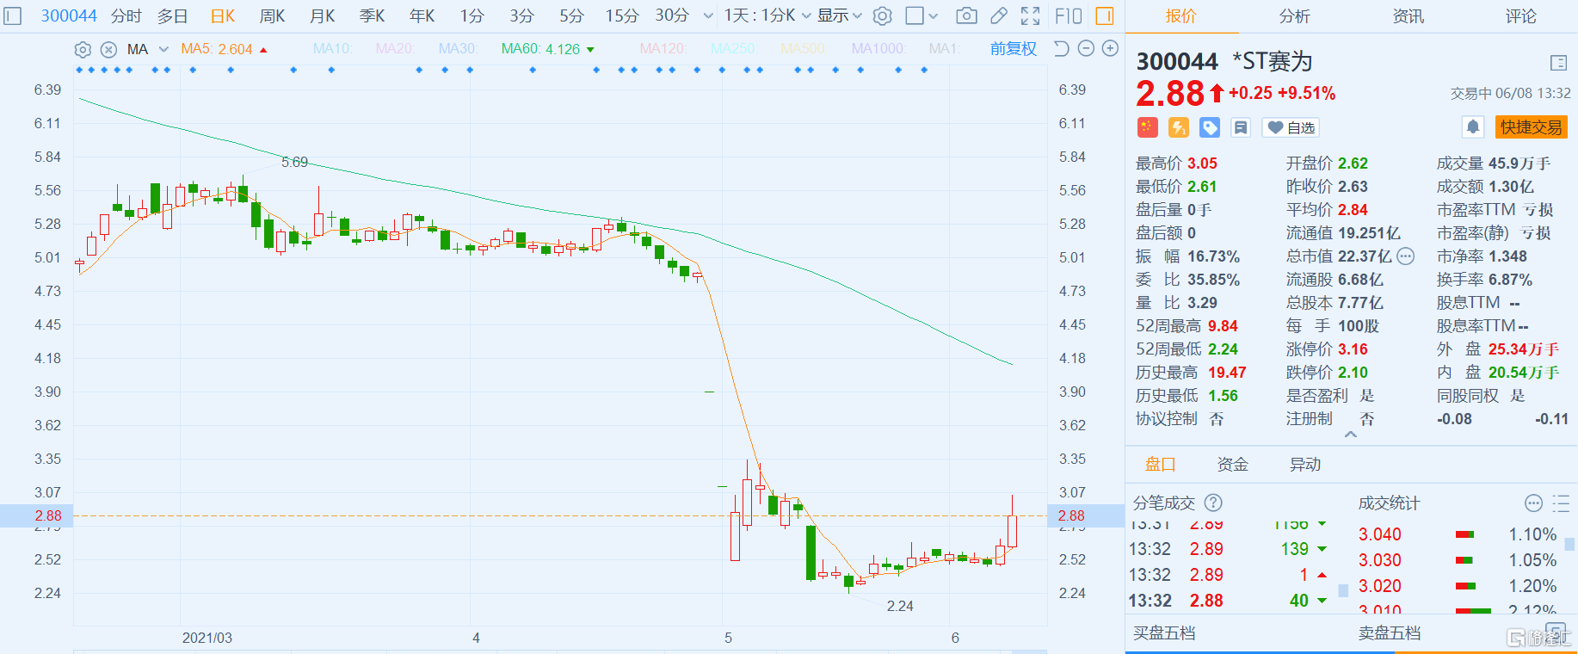The height and width of the screenshot is (654, 1578).
Task: Select the 13:32 2.89 139 trade row
Action: pos(1229,549)
